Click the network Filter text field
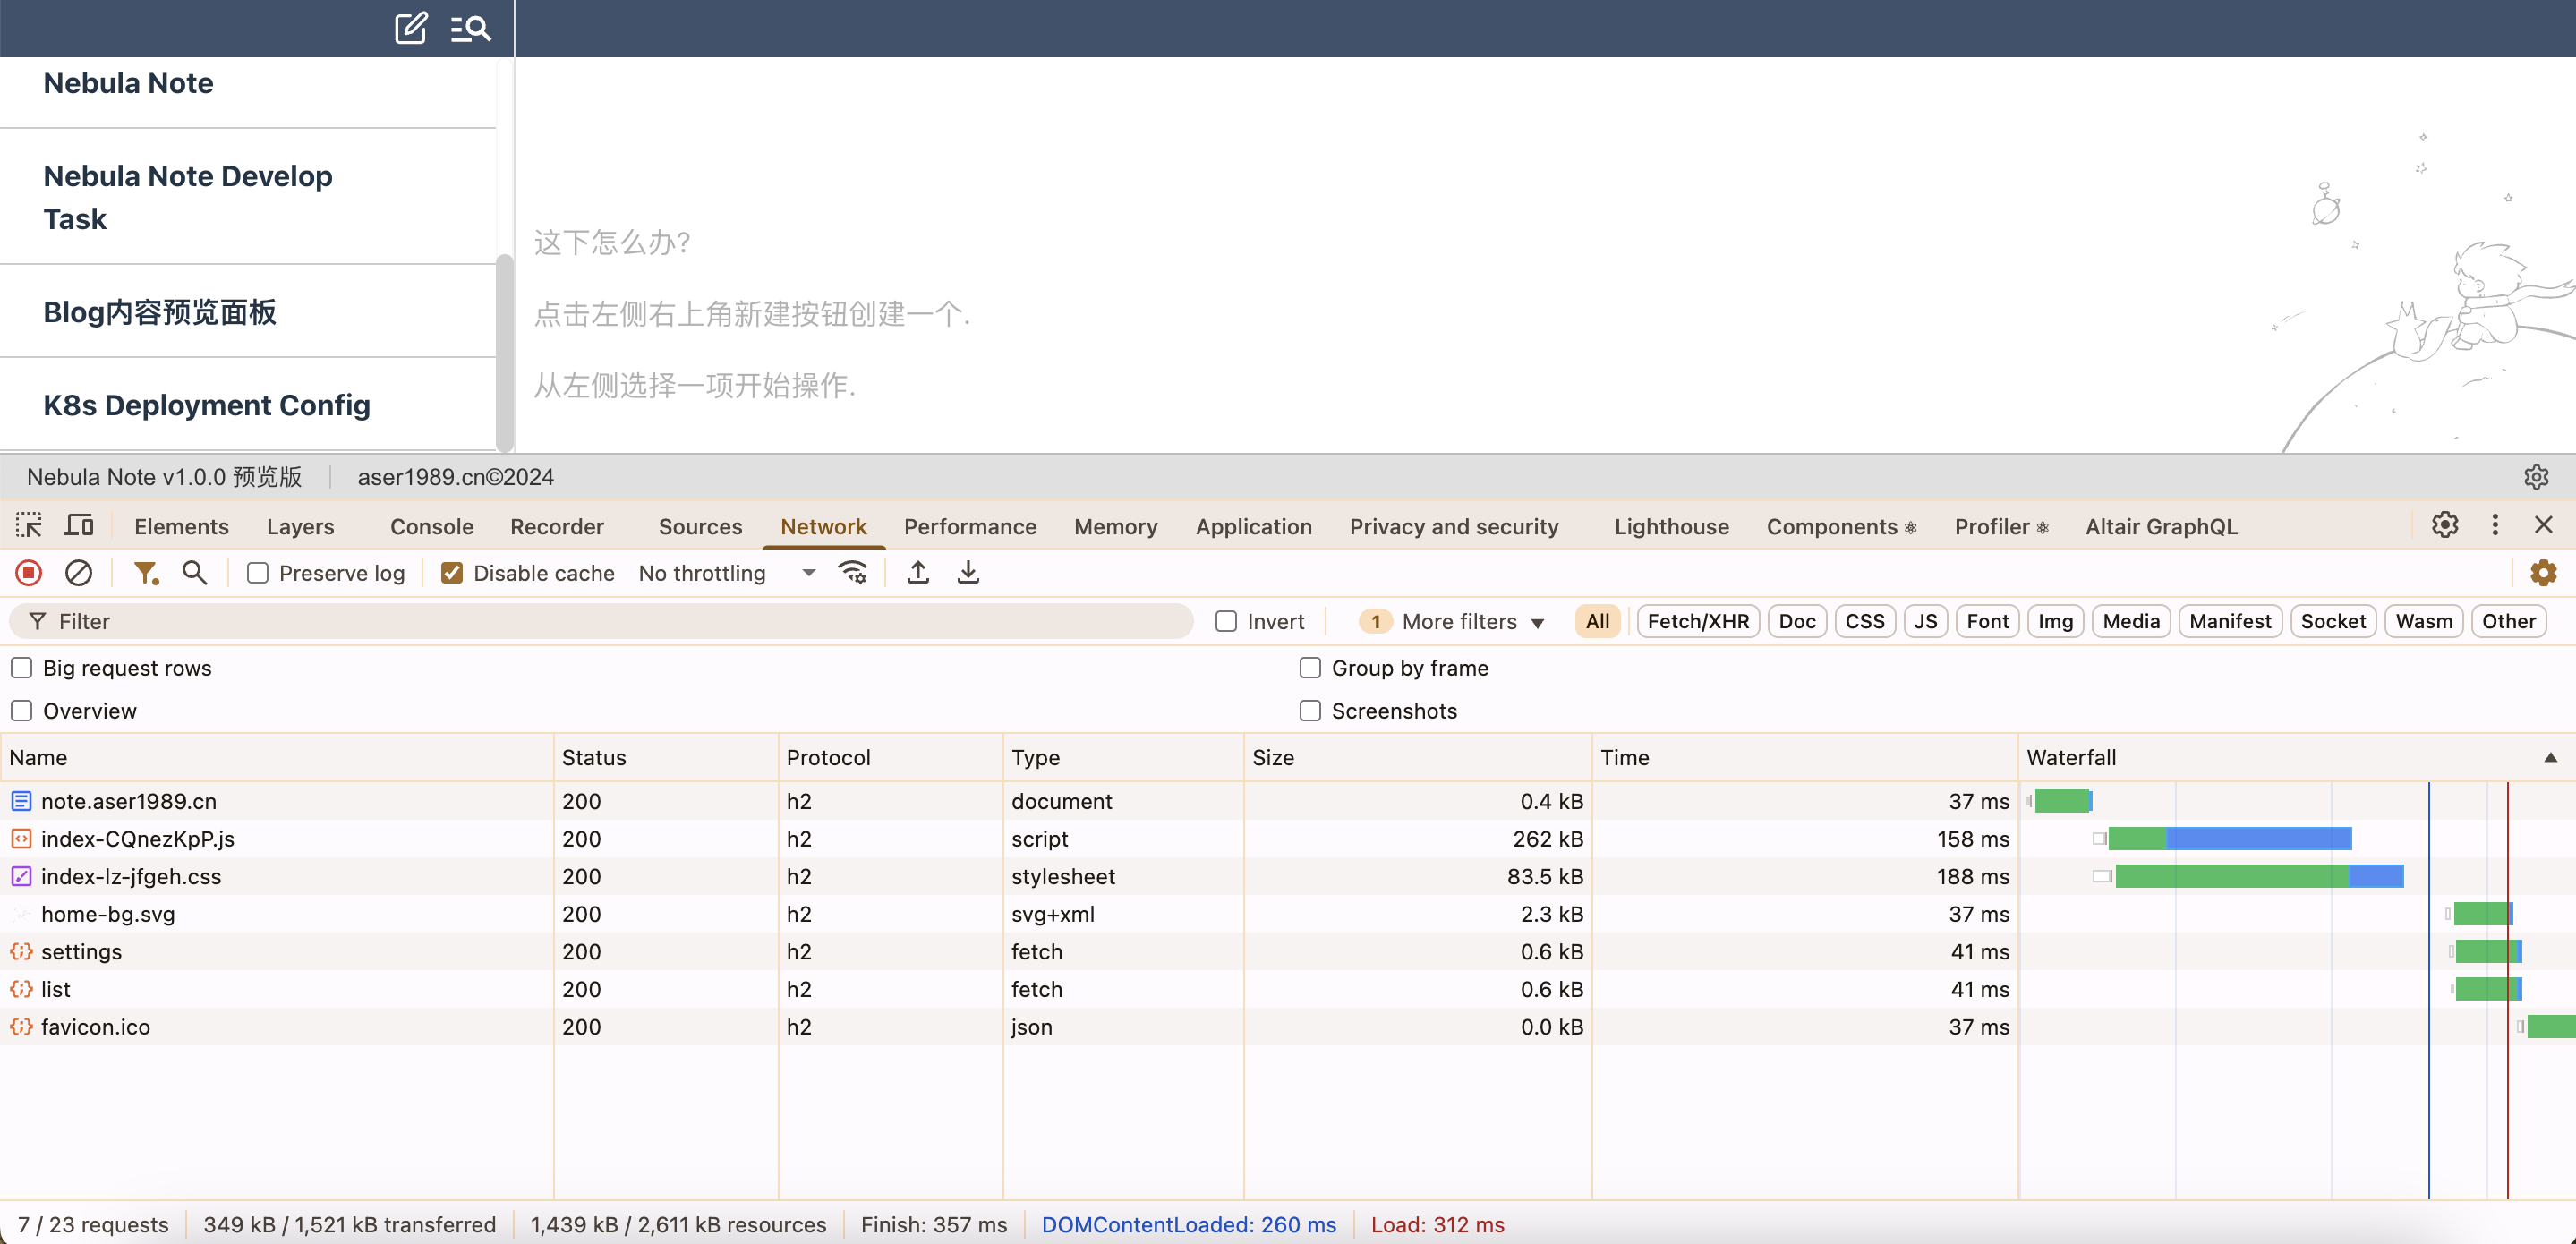The height and width of the screenshot is (1244, 2576). point(600,621)
